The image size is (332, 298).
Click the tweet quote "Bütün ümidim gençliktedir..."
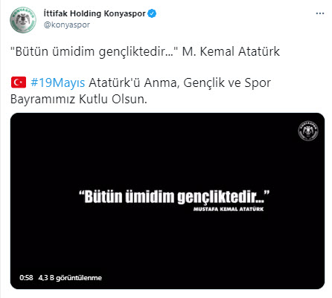coord(95,52)
